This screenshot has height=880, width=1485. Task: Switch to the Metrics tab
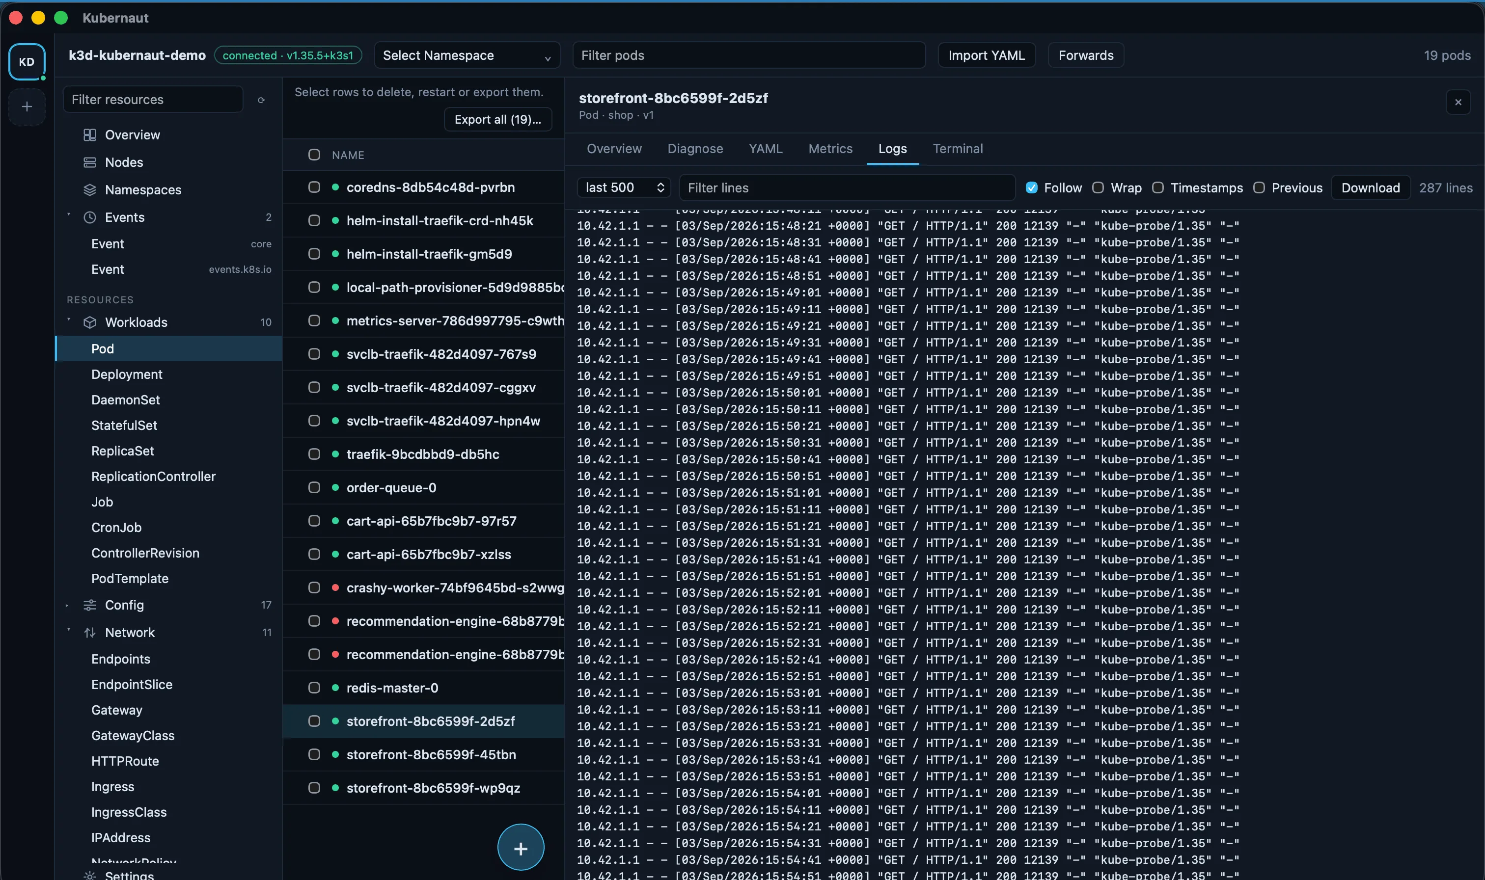[830, 149]
